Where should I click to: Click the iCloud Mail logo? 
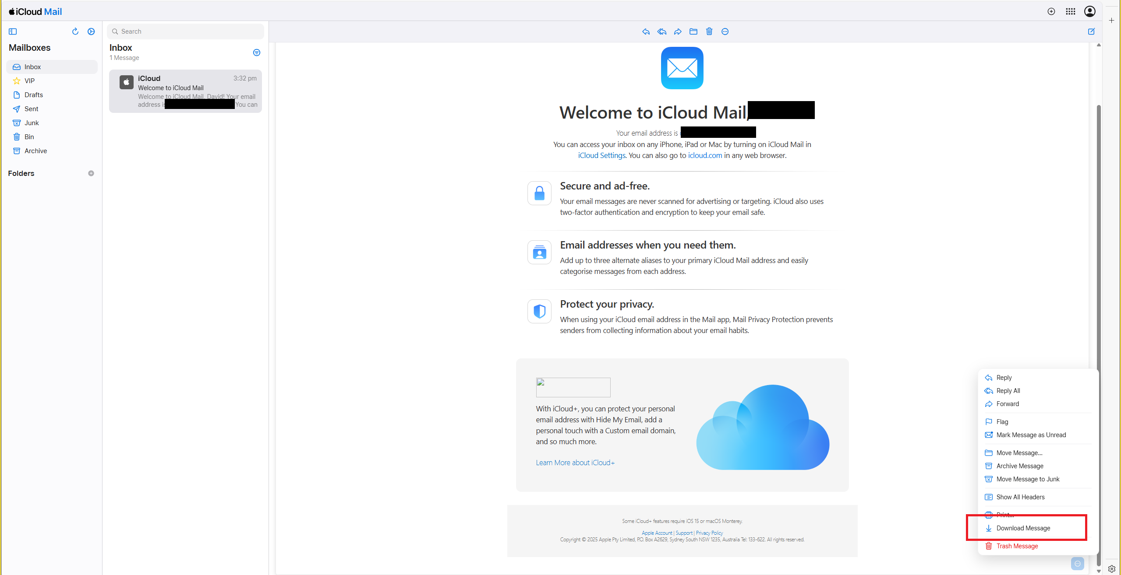coord(35,12)
